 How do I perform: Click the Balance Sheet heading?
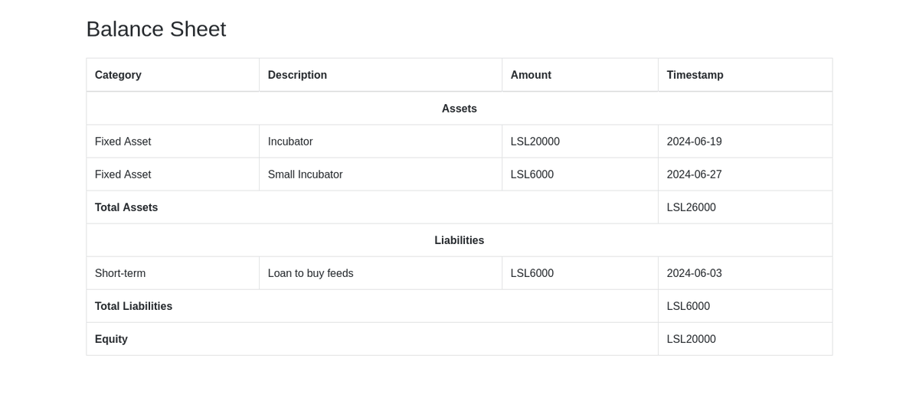pyautogui.click(x=156, y=29)
